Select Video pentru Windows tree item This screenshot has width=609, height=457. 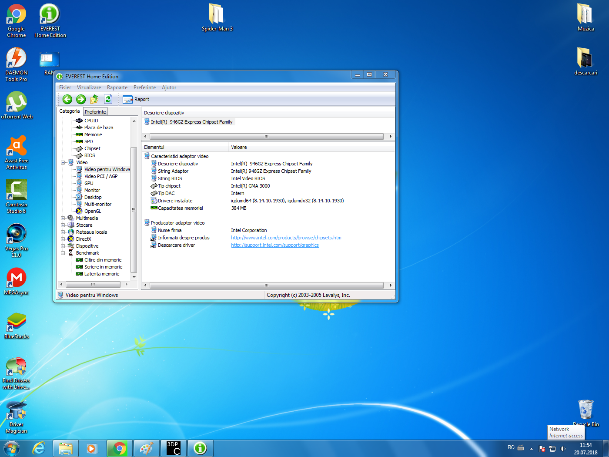[x=107, y=169]
